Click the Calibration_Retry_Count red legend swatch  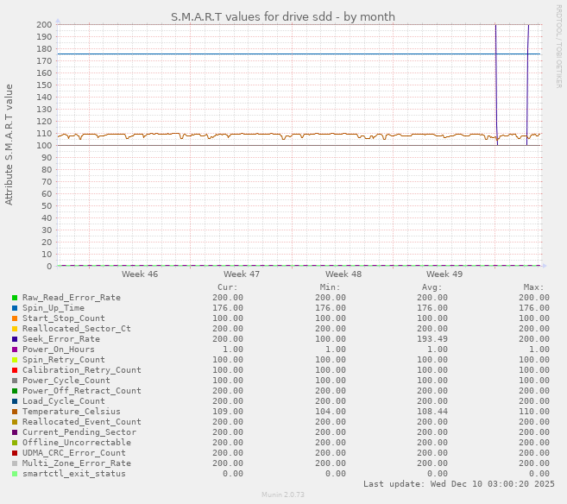pos(15,370)
